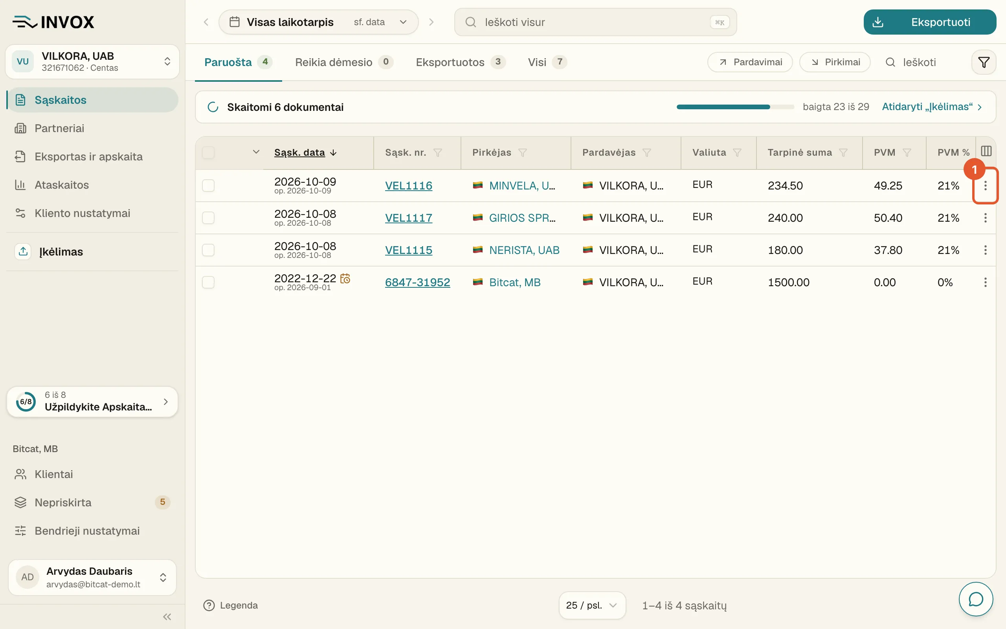Open row actions menu for 6847-31952

(985, 283)
